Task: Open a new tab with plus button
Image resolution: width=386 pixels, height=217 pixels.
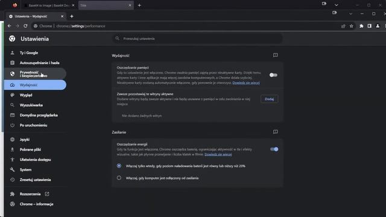Action: pyautogui.click(x=72, y=16)
